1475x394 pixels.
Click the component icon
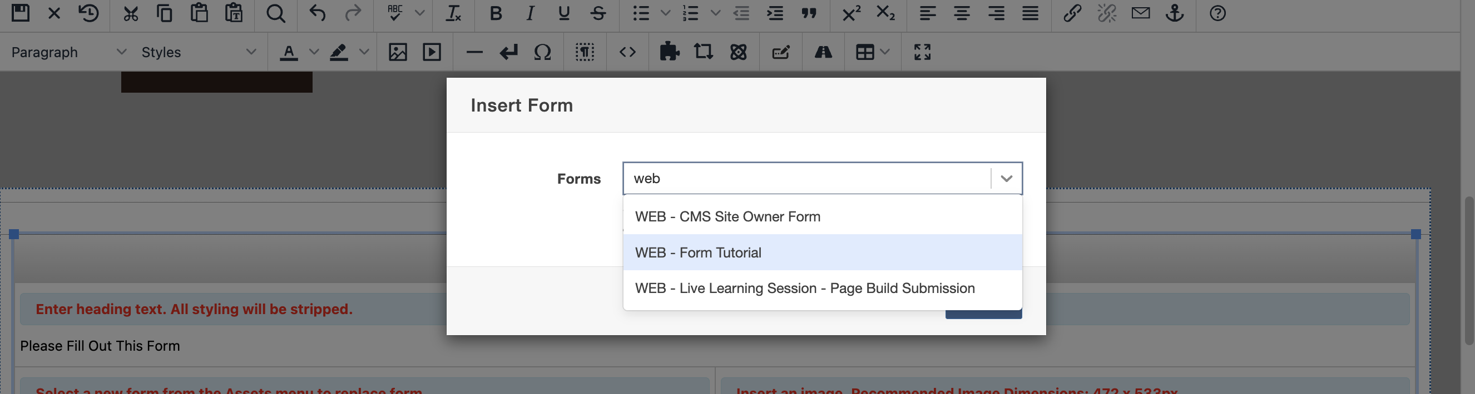pos(739,52)
